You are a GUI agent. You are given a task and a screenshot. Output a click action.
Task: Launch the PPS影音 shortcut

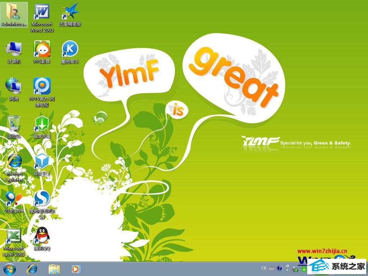42,52
